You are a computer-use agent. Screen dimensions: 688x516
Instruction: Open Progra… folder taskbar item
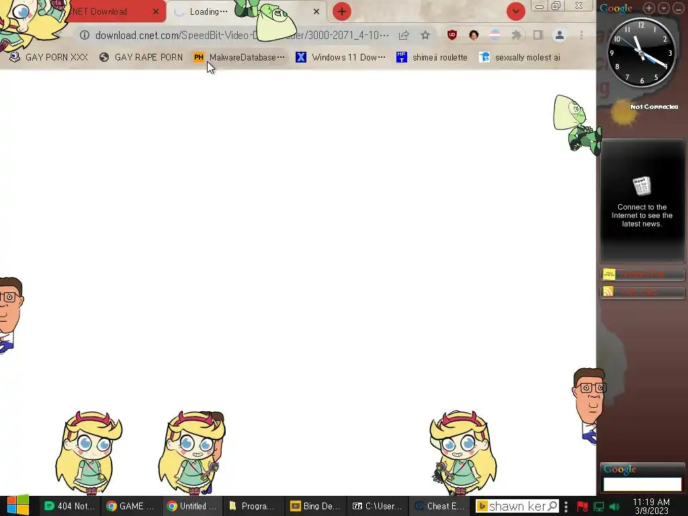(x=253, y=506)
